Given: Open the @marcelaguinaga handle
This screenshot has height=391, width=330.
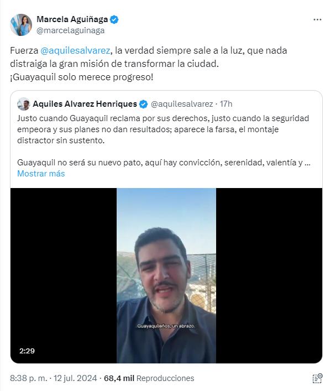Looking at the screenshot, I should pos(71,30).
